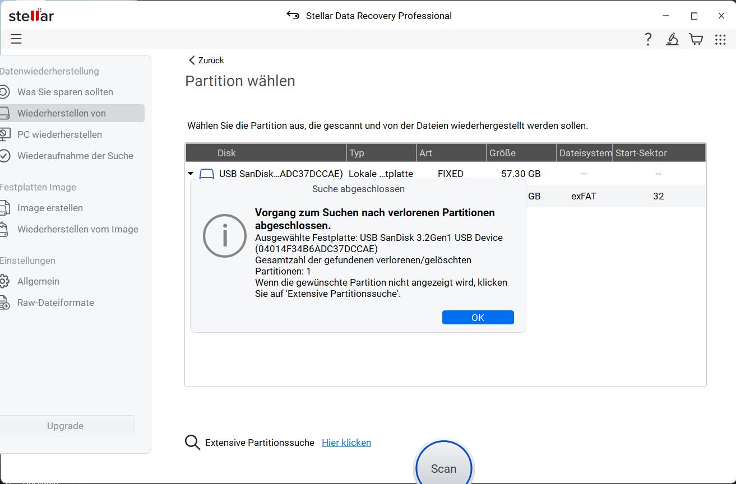Viewport: 736px width, 484px height.
Task: Click the info icon in the dialog
Action: (x=225, y=236)
